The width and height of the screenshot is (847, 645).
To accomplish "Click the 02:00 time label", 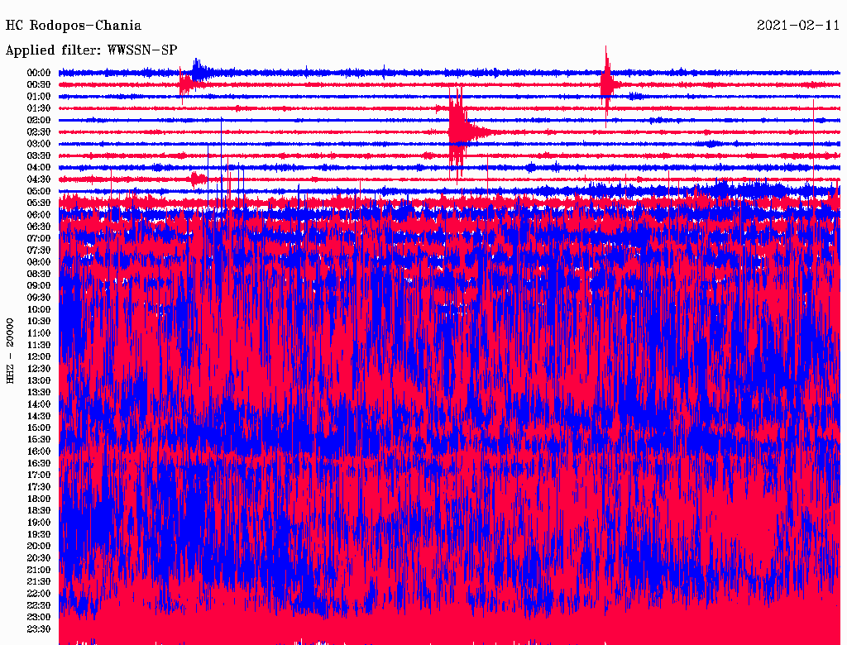I will tap(39, 121).
